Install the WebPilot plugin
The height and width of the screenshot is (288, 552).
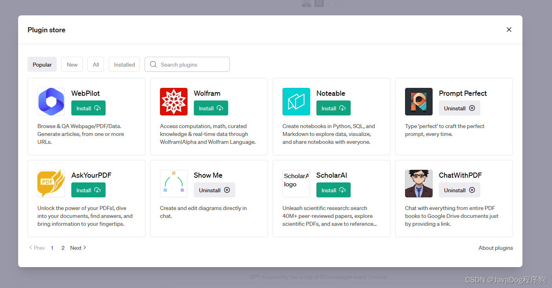[x=88, y=108]
